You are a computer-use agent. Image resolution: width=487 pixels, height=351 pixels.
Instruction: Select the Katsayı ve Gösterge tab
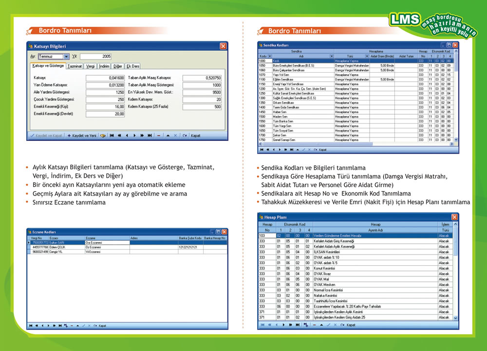pos(48,66)
